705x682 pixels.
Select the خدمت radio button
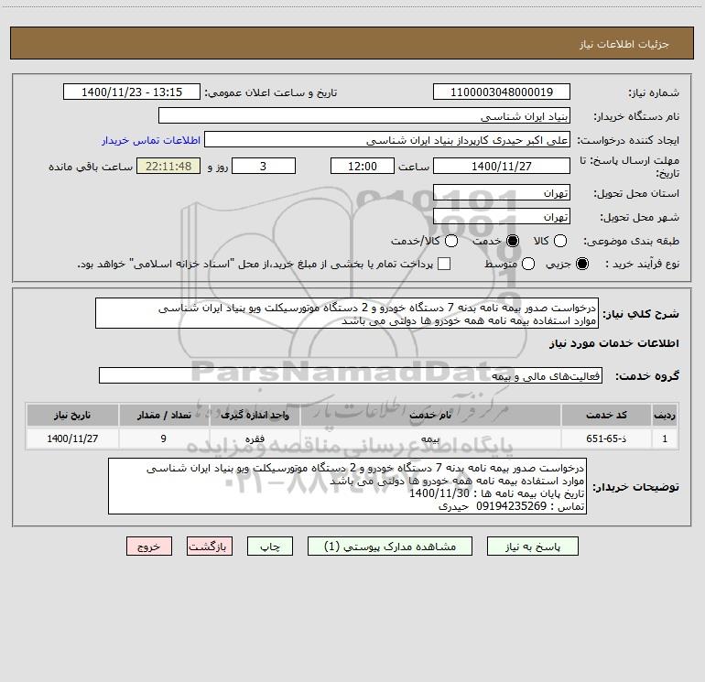(x=513, y=241)
